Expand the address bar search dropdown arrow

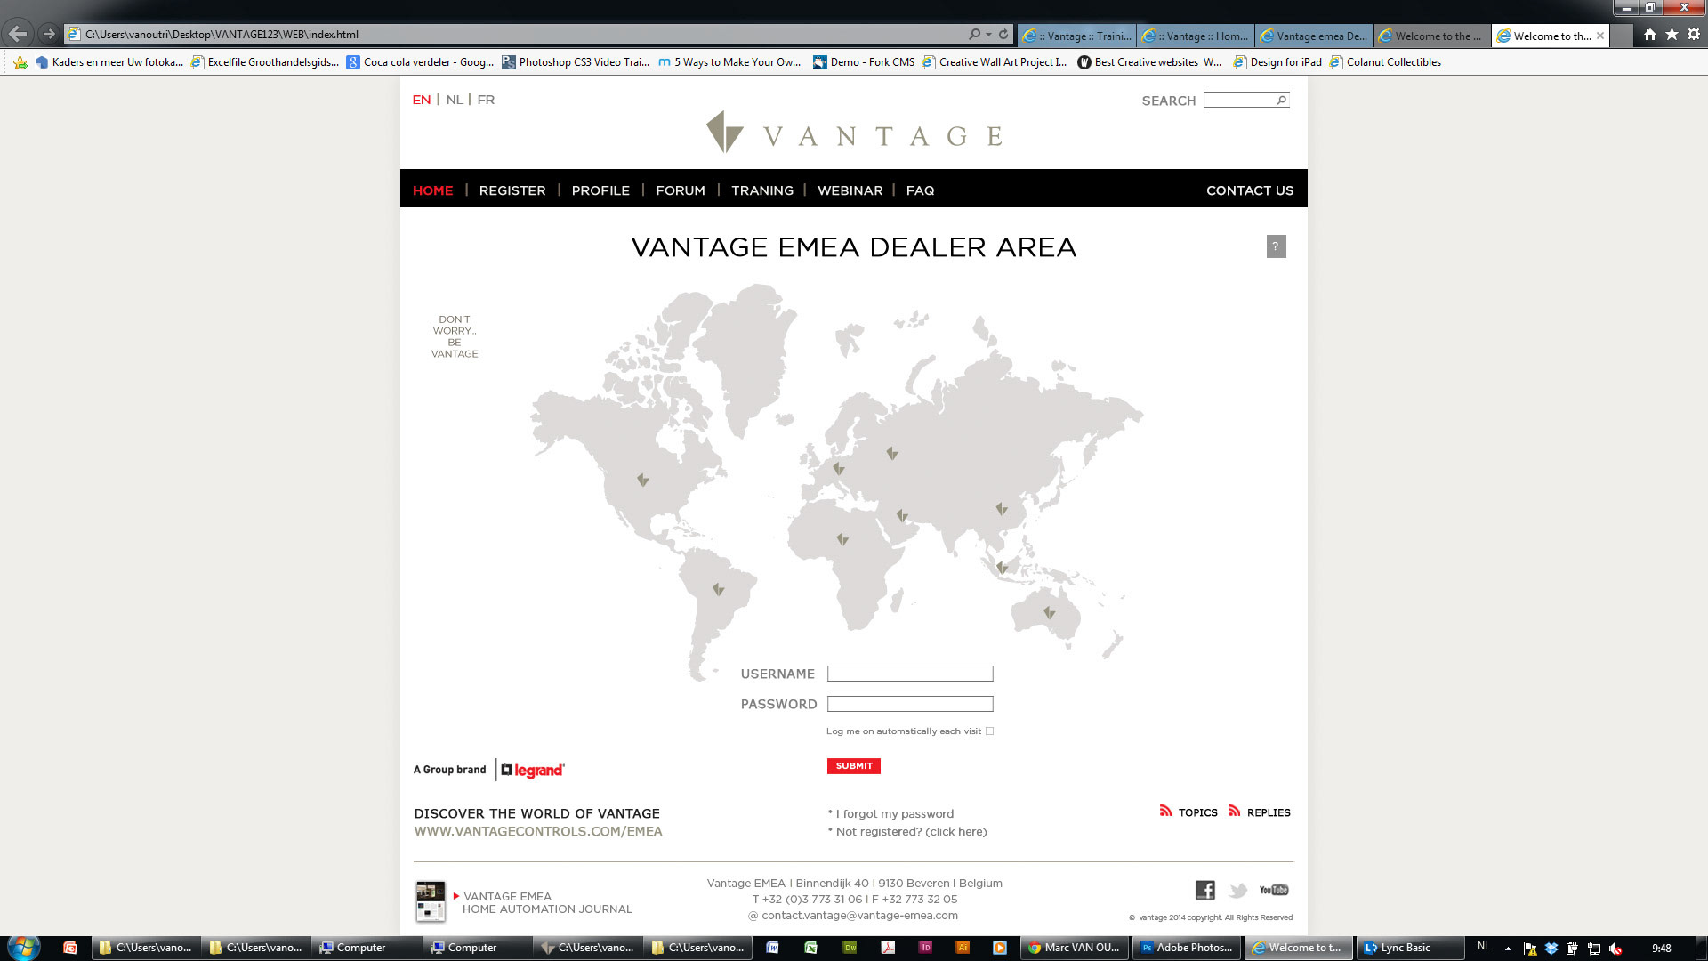[988, 35]
